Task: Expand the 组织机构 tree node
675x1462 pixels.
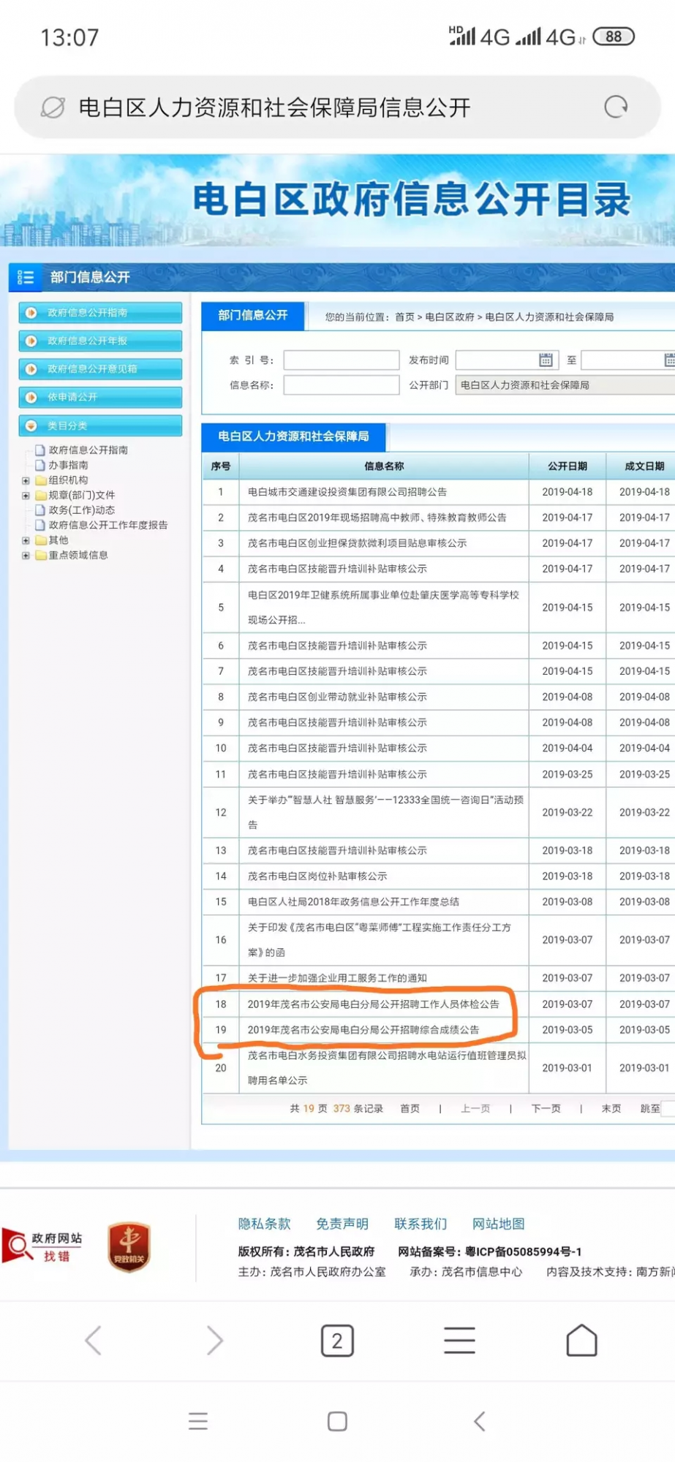Action: click(x=26, y=480)
